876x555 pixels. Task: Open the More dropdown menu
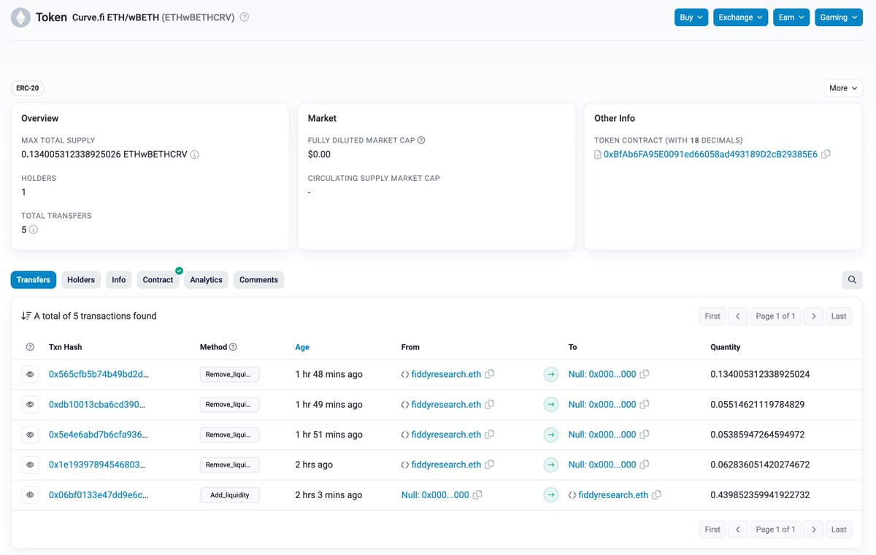843,88
